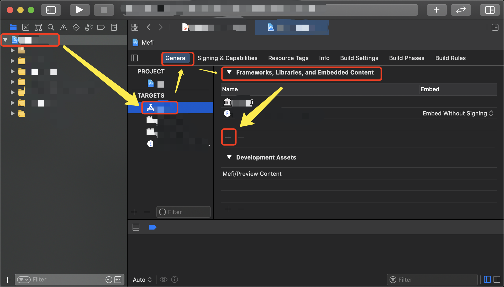Switch to Signing & Capabilities tab
This screenshot has height=287, width=504.
point(227,58)
